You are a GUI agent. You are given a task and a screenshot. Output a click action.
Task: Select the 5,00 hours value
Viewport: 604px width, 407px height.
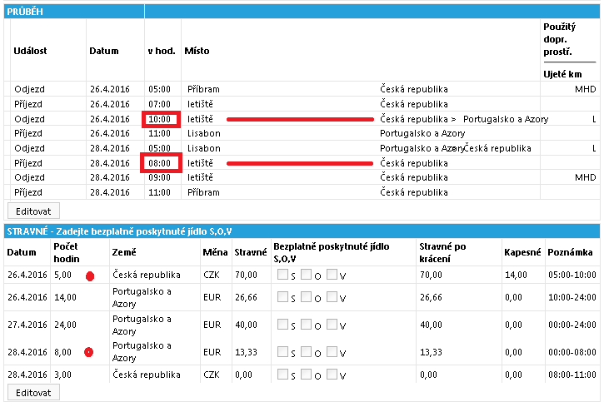[62, 275]
